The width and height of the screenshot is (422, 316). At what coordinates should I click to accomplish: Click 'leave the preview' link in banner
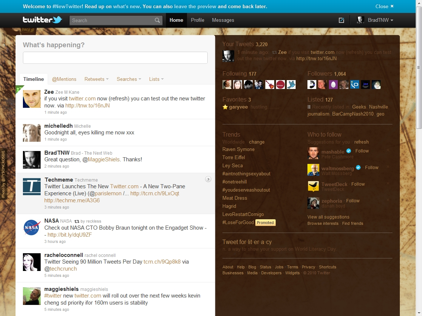pos(195,6)
